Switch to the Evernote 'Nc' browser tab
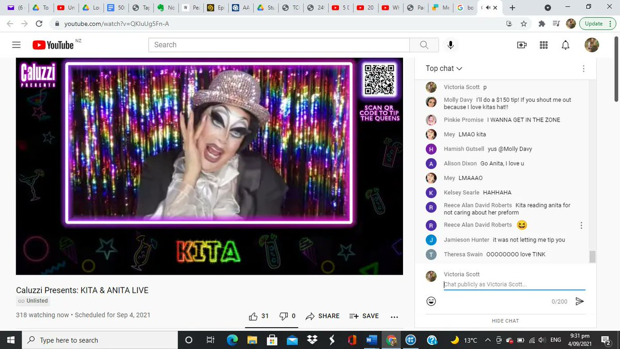 pyautogui.click(x=166, y=8)
